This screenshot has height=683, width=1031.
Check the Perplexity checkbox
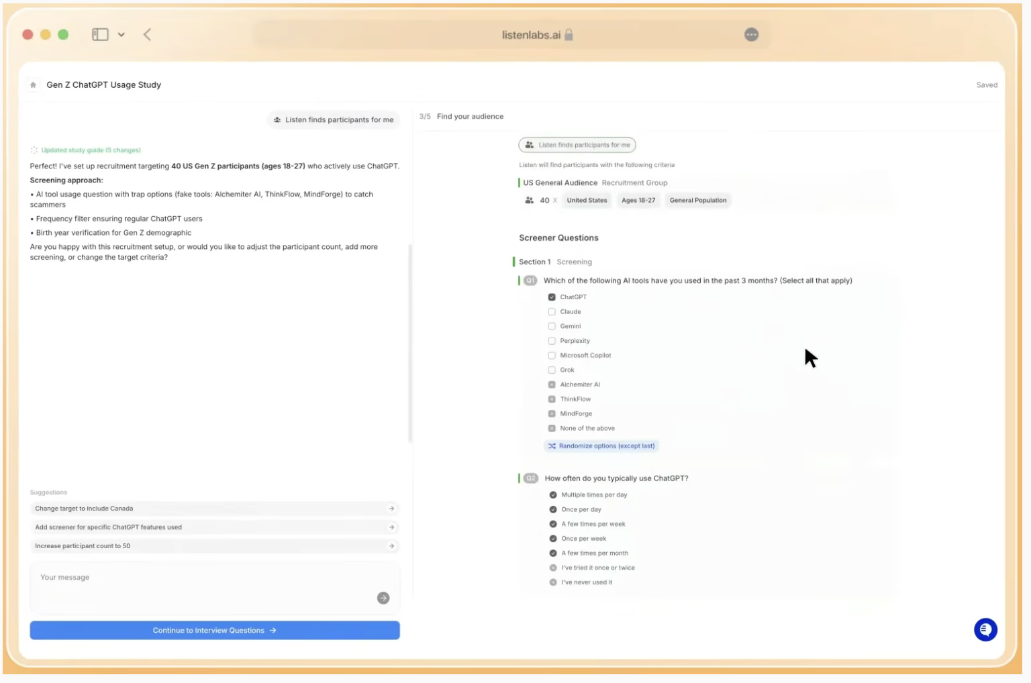[552, 341]
